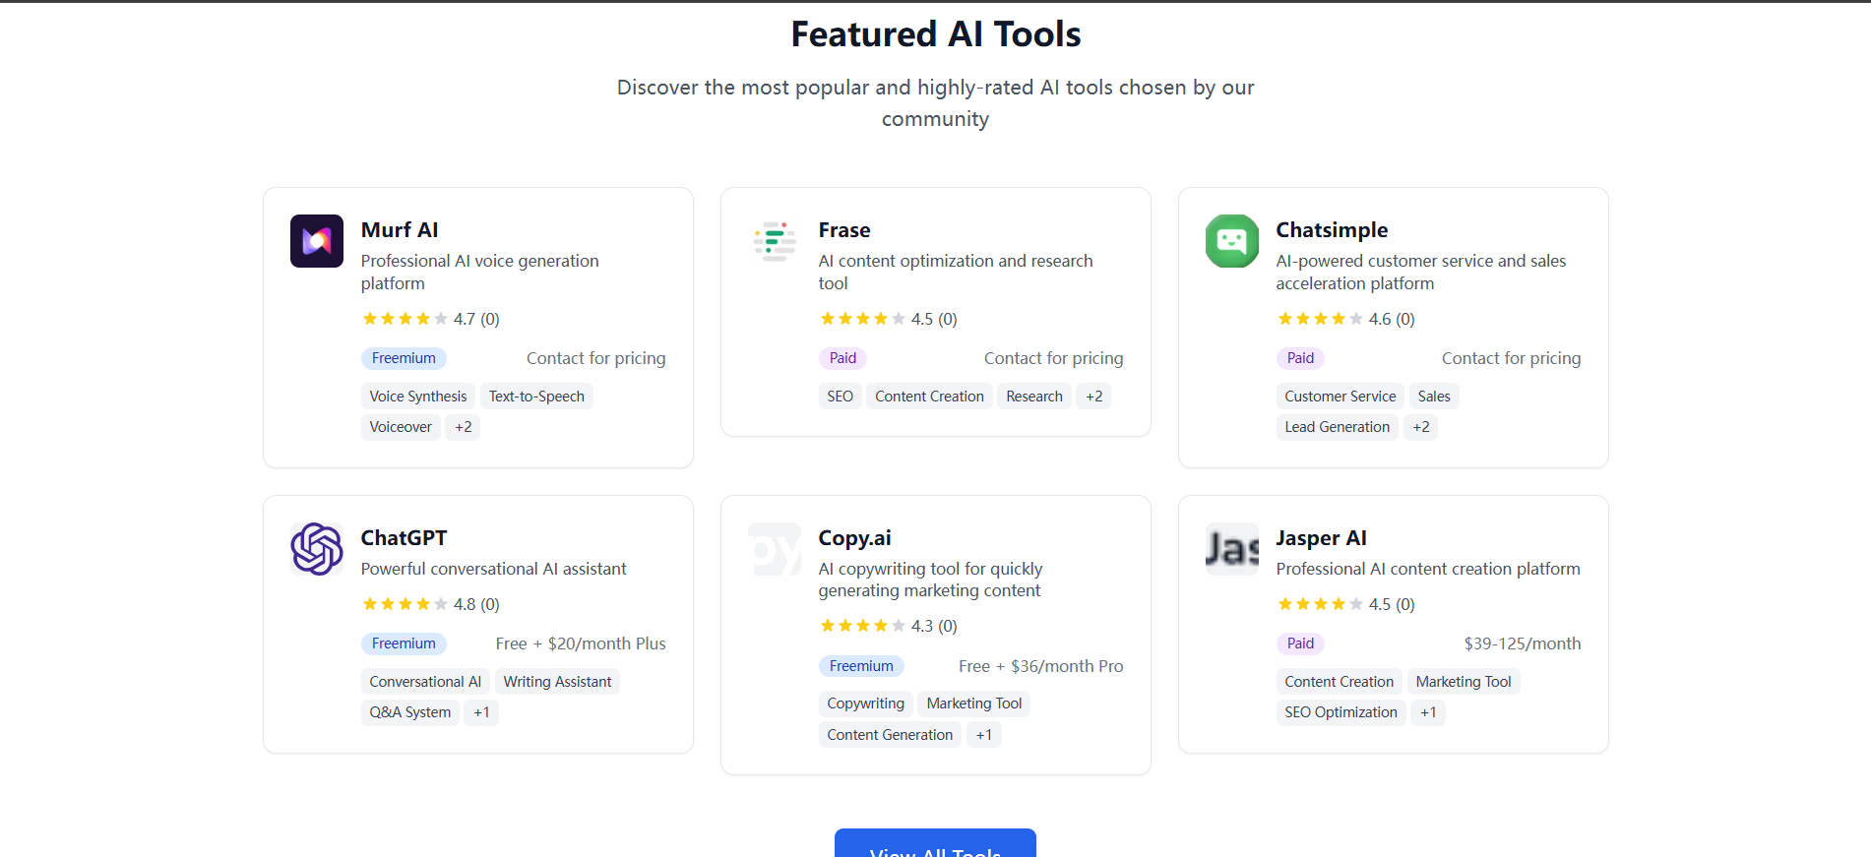Click the Paid badge on Frase
The height and width of the screenshot is (857, 1871).
[842, 358]
